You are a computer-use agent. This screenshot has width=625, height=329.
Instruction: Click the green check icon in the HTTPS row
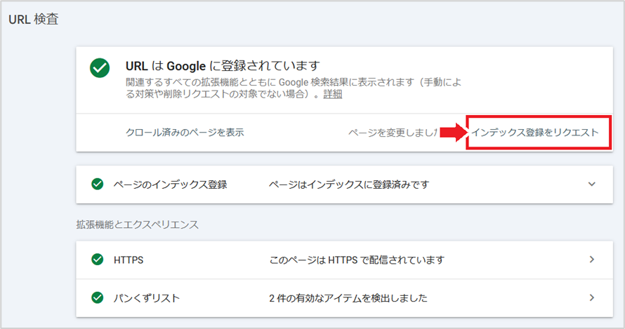(97, 260)
